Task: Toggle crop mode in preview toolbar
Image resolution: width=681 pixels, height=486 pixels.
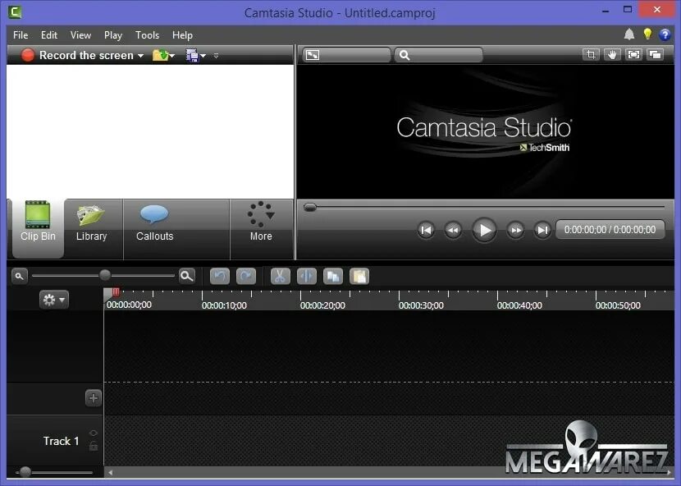Action: pos(591,55)
